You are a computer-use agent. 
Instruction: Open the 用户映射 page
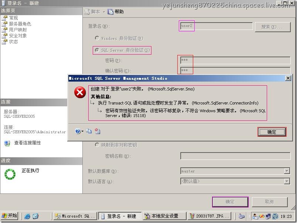tap(18, 30)
